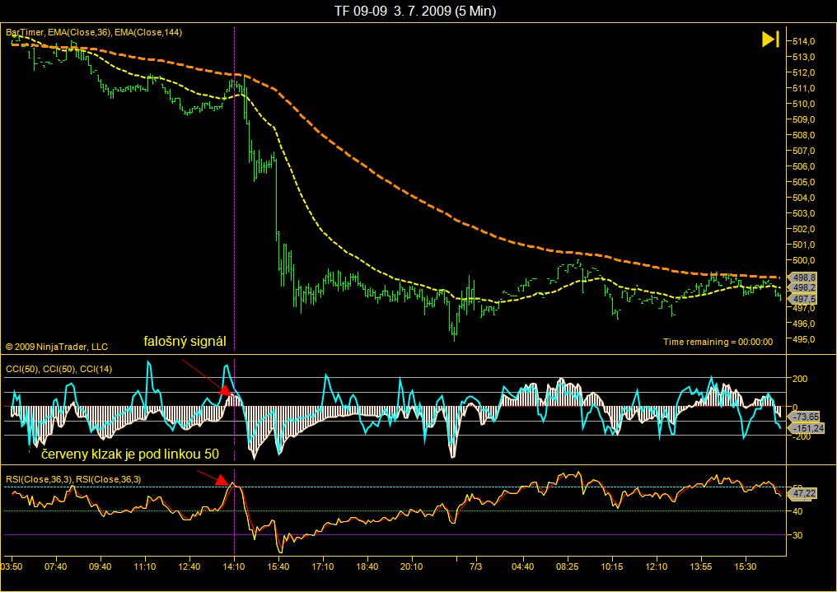Click the 200 level on CCI axis
Screen dimensions: 837x592
click(800, 379)
